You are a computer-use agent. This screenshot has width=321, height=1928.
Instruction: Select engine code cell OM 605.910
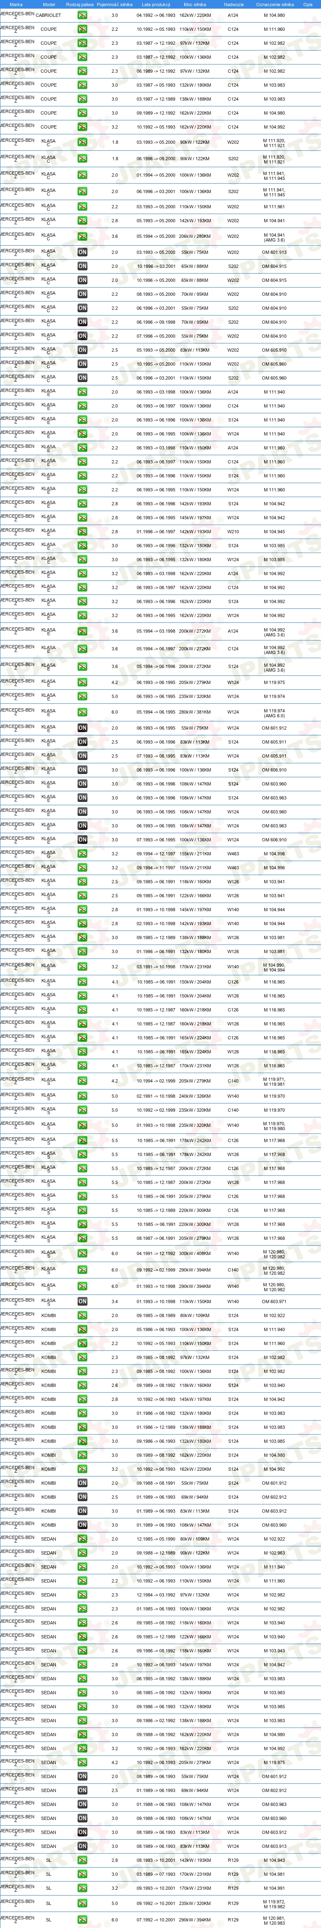tap(275, 350)
